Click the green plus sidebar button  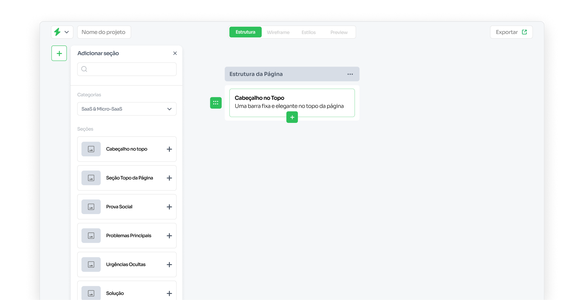(x=59, y=53)
